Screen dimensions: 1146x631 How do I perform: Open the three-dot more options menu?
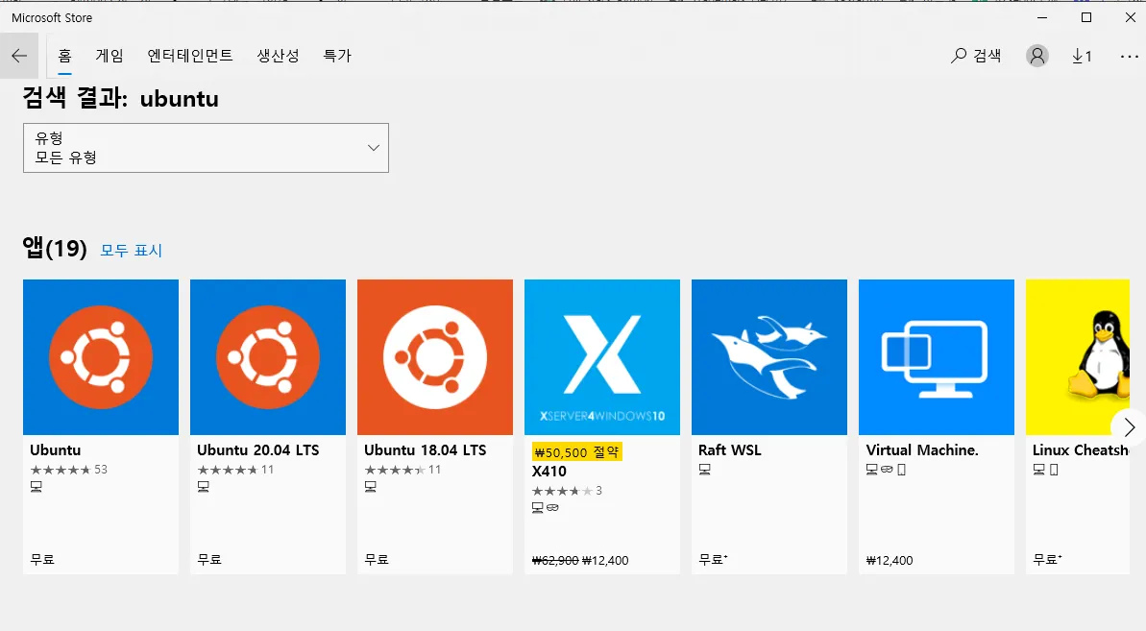(1130, 57)
